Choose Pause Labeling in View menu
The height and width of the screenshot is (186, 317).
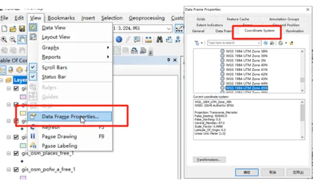click(70, 146)
